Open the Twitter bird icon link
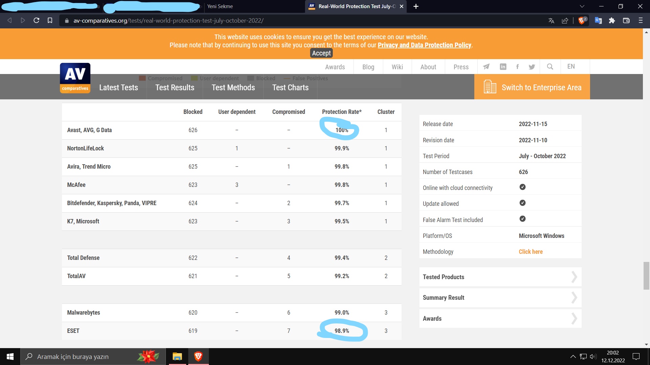This screenshot has height=365, width=650. (x=532, y=67)
